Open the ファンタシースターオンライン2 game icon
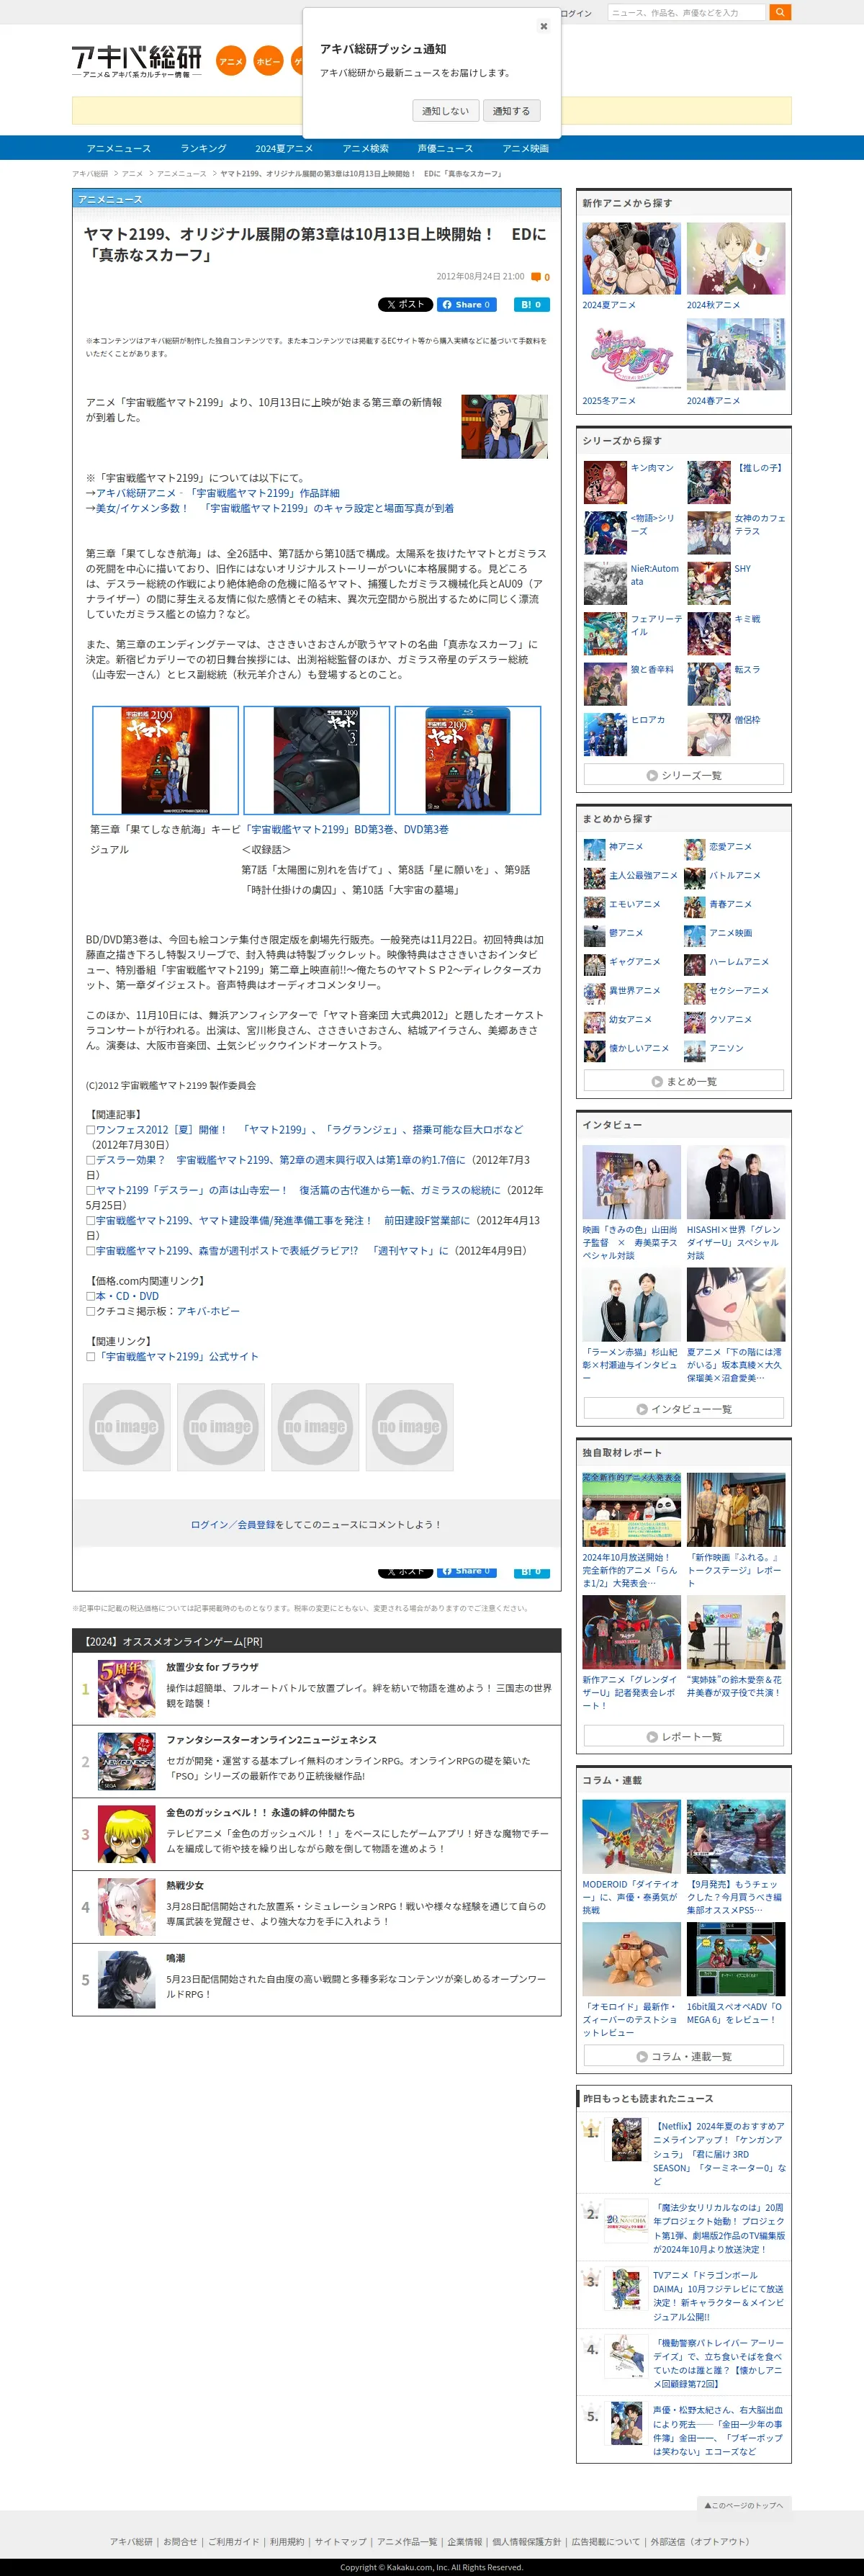The width and height of the screenshot is (864, 2576). tap(127, 1761)
